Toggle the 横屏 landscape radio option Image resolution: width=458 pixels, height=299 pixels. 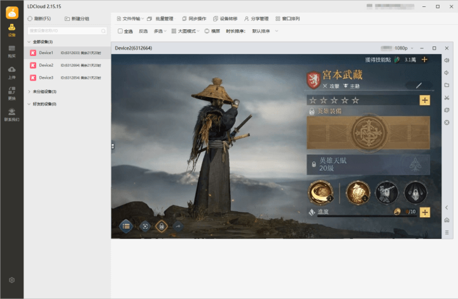[207, 31]
